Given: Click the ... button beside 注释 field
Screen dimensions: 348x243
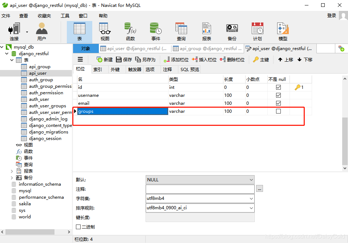Looking at the screenshot, I should pos(259,189).
